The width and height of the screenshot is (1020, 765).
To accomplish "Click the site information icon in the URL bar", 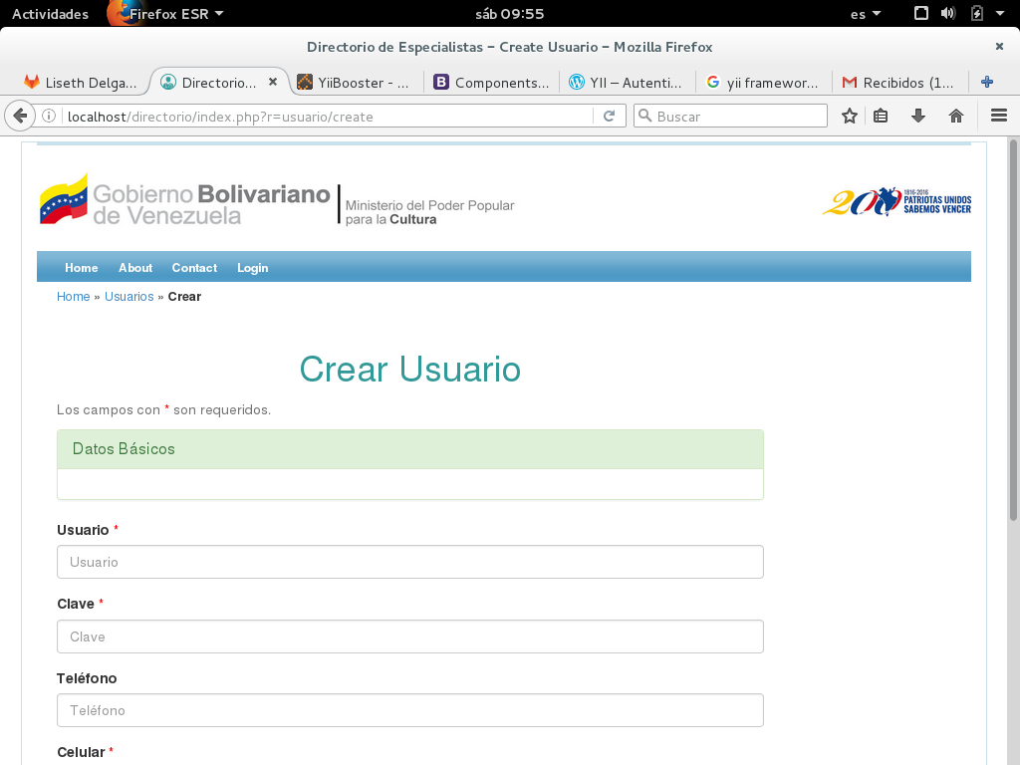I will pos(49,117).
